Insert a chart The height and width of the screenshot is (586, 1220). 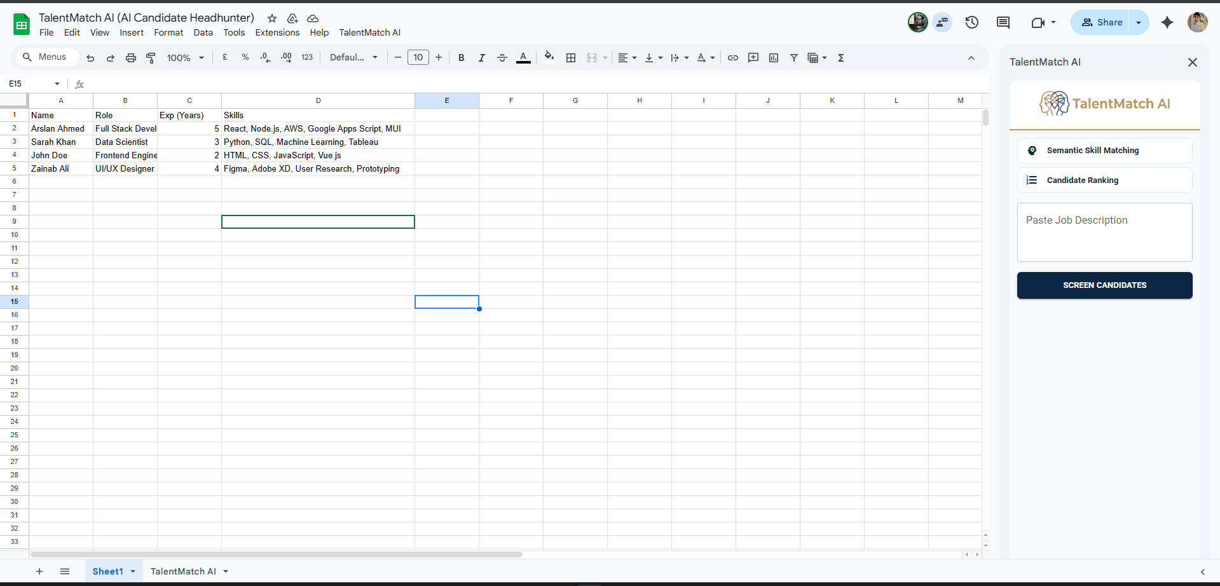click(774, 58)
